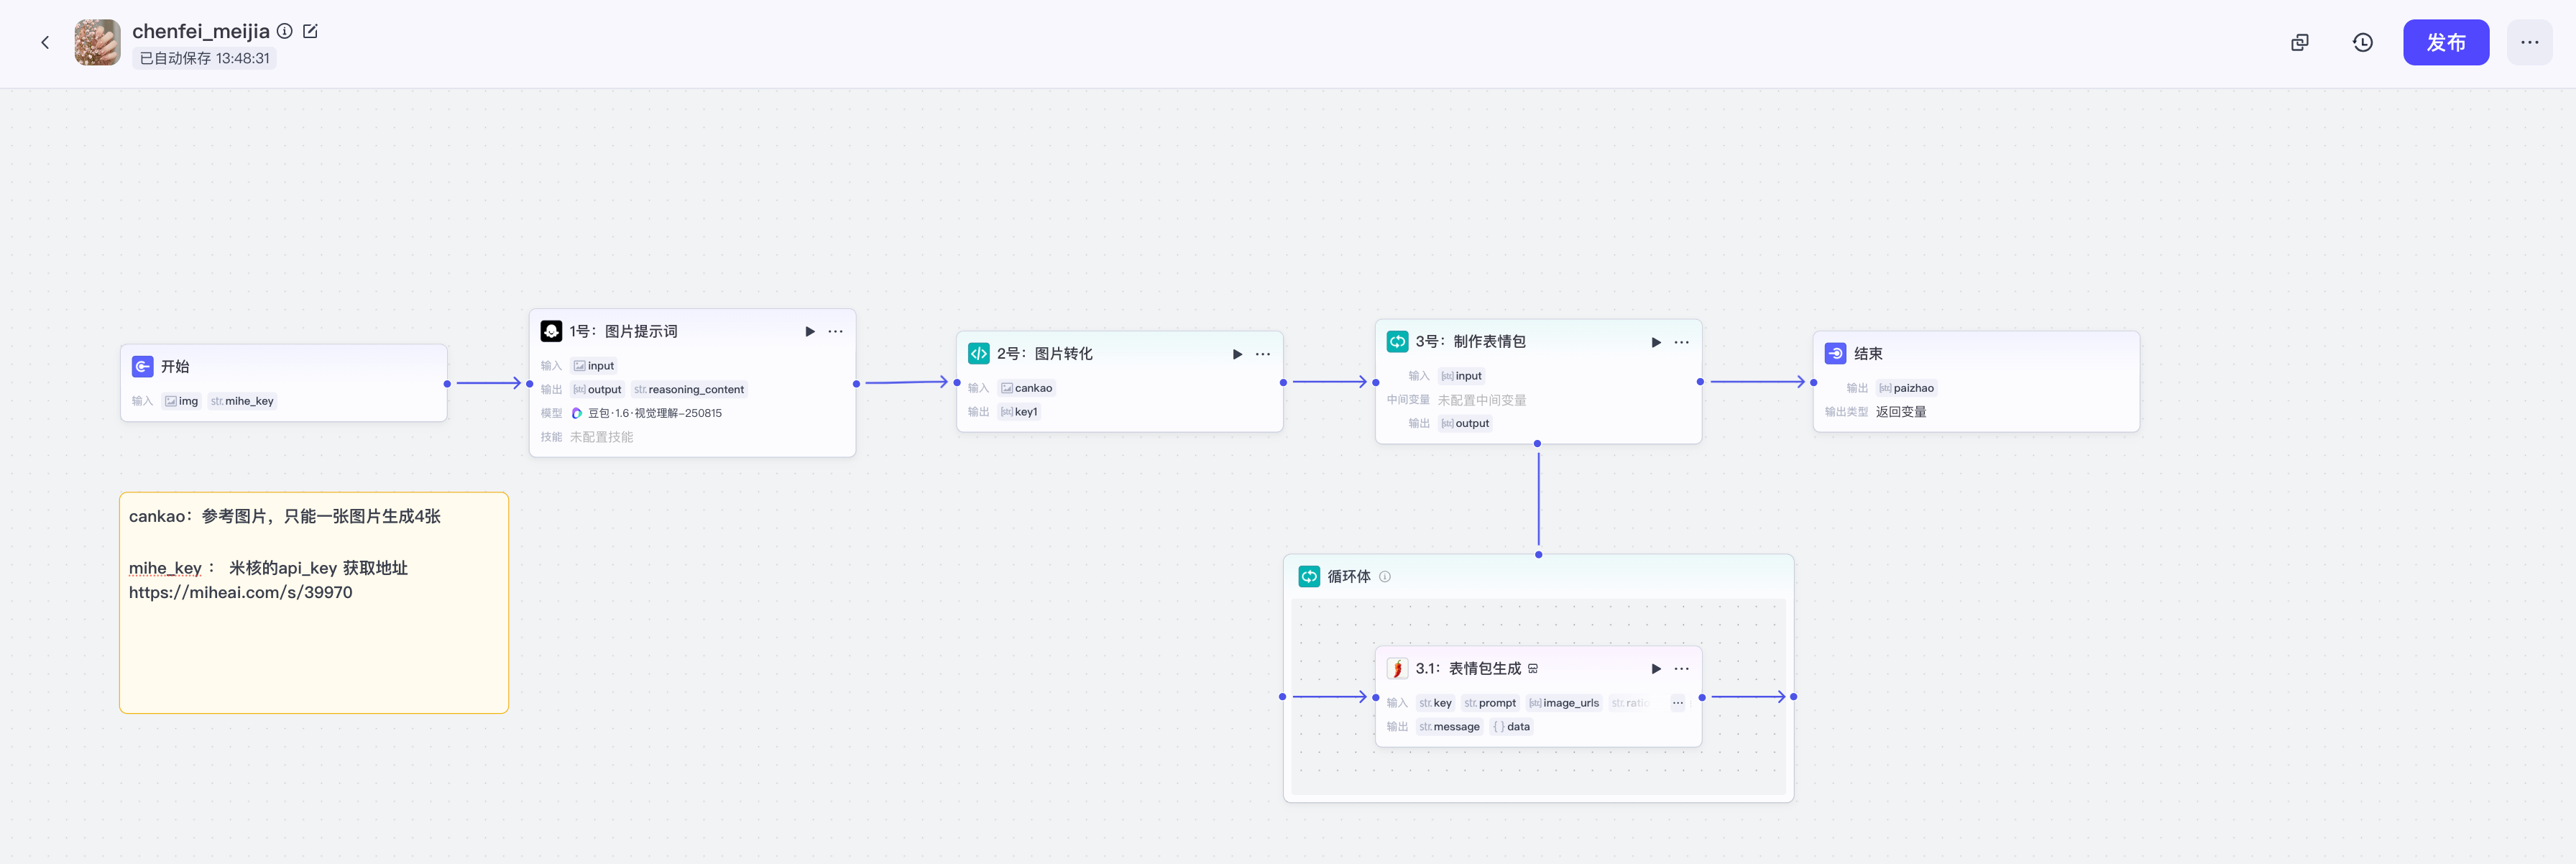2576x864 pixels.
Task: Click the info icon next to chenfei_meijia
Action: [x=285, y=31]
